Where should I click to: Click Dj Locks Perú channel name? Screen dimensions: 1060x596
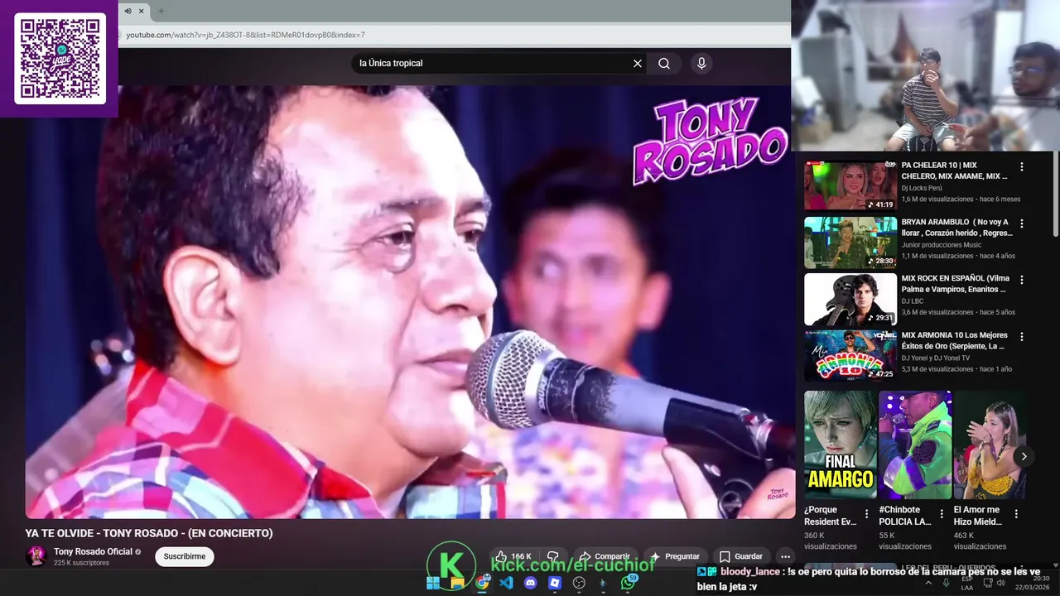(922, 188)
